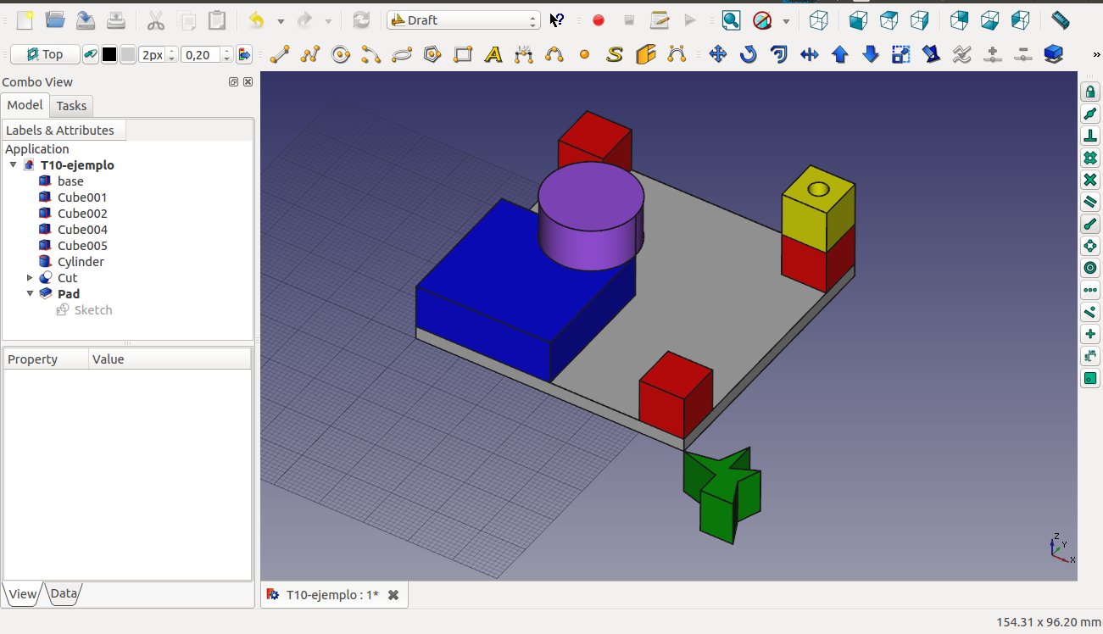Viewport: 1103px width, 634px height.
Task: Toggle snap to grid option
Action: [x=1090, y=158]
